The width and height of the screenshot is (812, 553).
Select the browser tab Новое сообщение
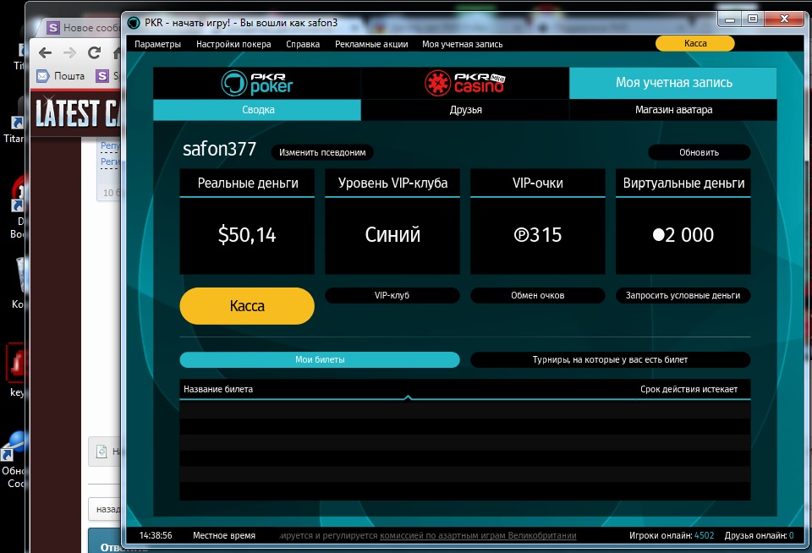point(83,27)
